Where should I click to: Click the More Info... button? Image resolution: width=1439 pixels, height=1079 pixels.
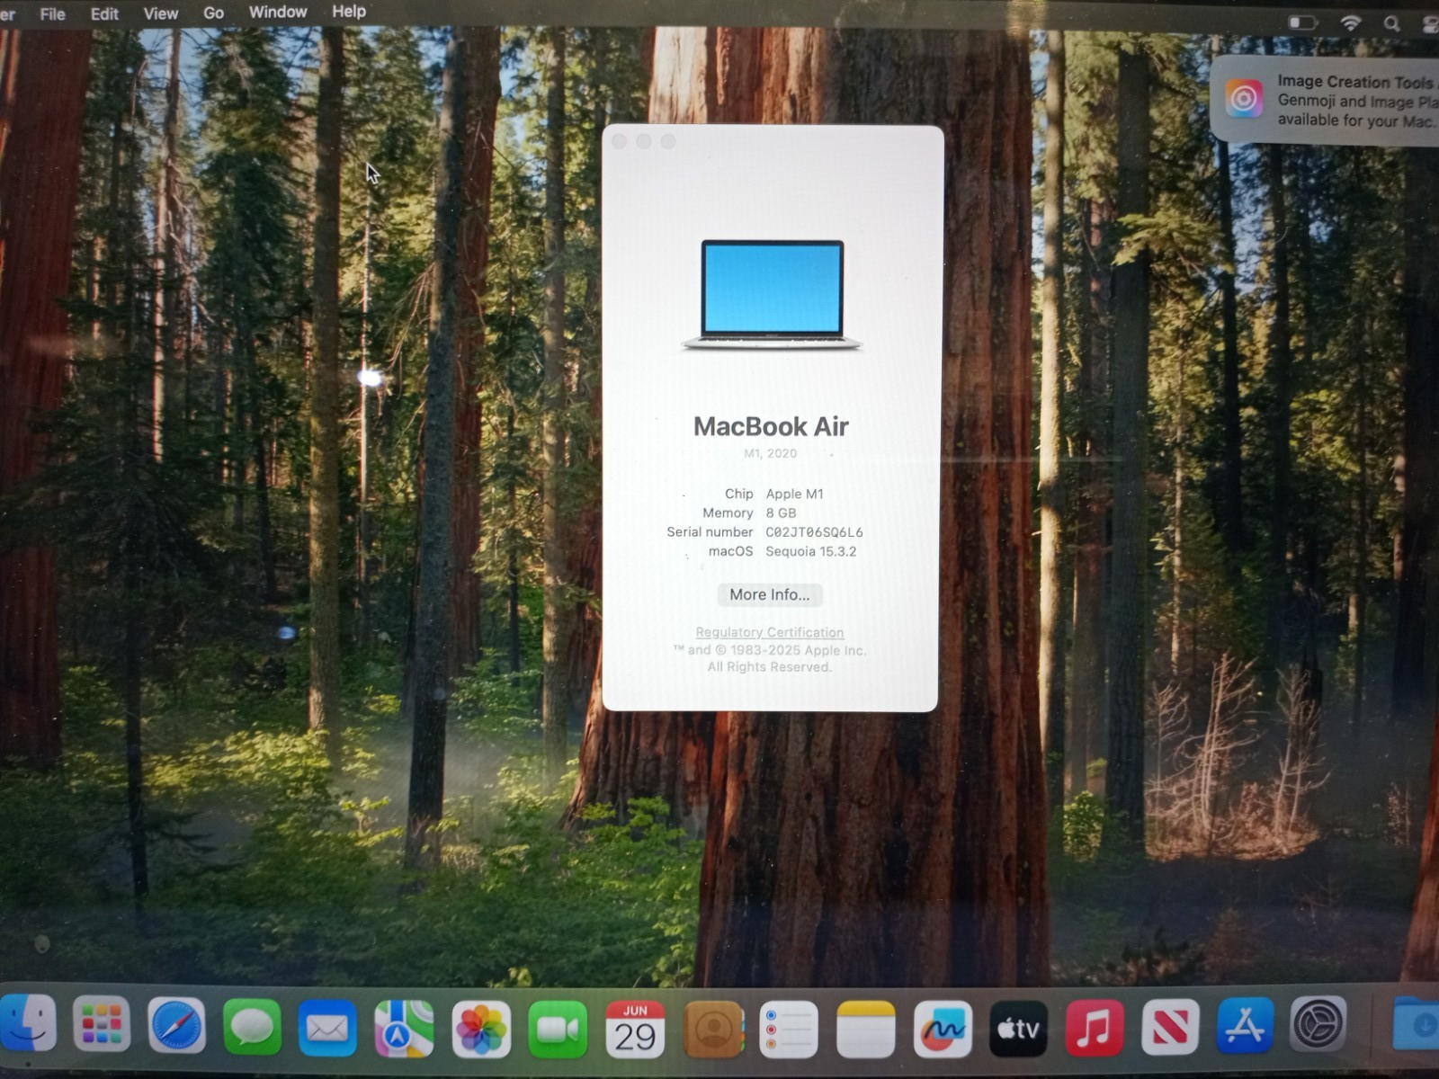[x=770, y=594]
